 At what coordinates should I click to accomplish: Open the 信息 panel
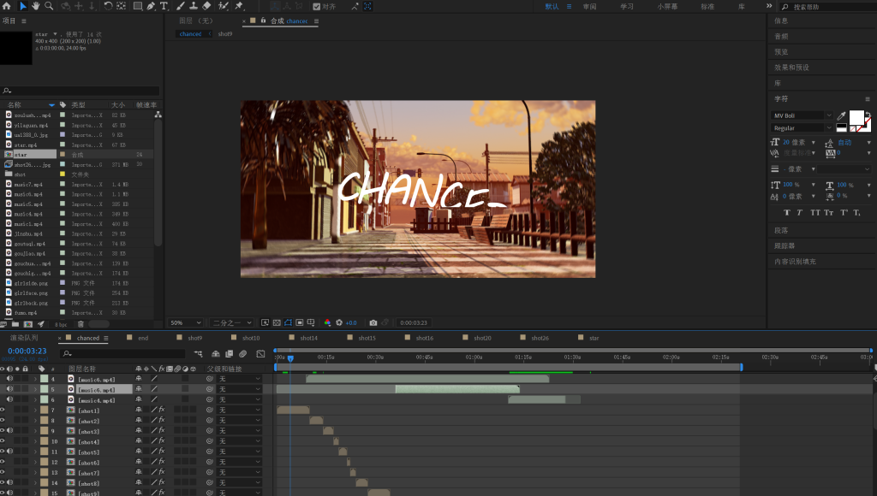tap(781, 21)
